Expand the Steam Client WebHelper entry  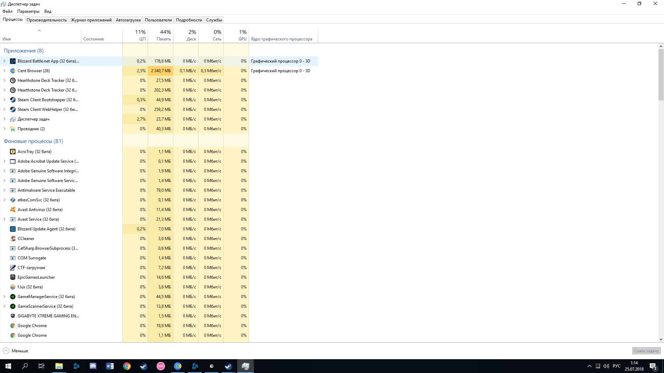[x=4, y=109]
